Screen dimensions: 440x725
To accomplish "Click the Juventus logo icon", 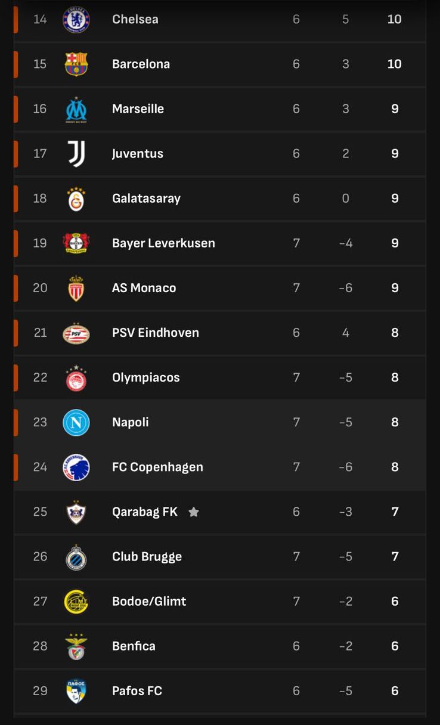I will click(x=76, y=154).
